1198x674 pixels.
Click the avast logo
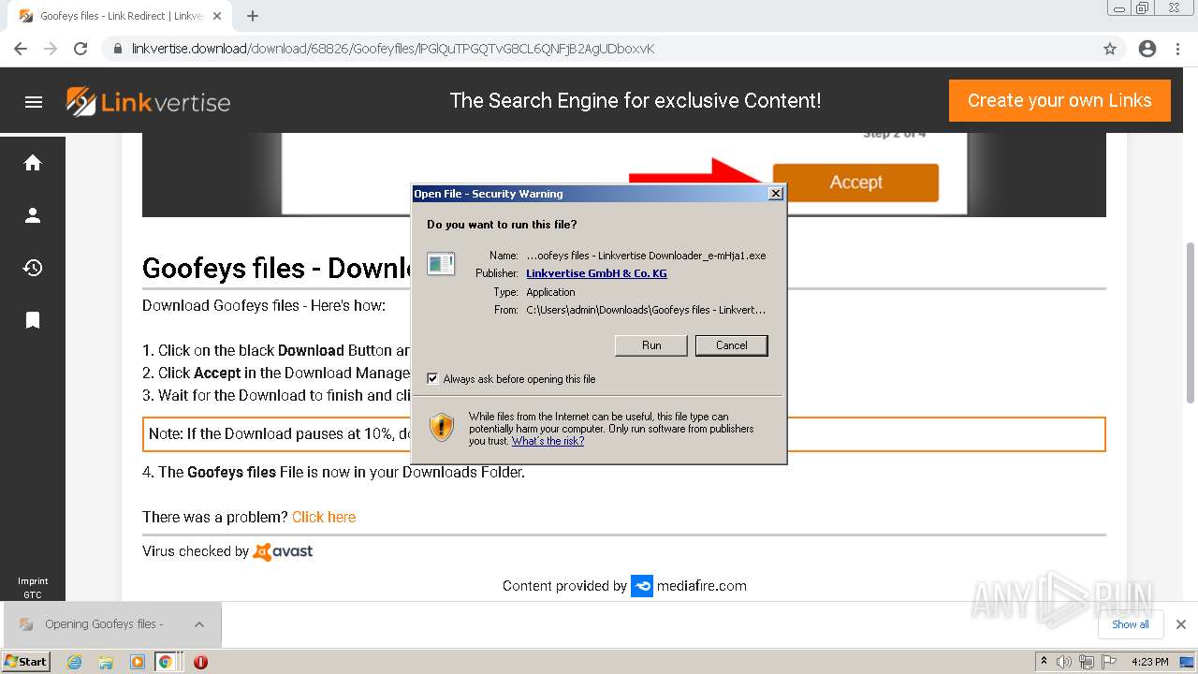click(x=283, y=551)
